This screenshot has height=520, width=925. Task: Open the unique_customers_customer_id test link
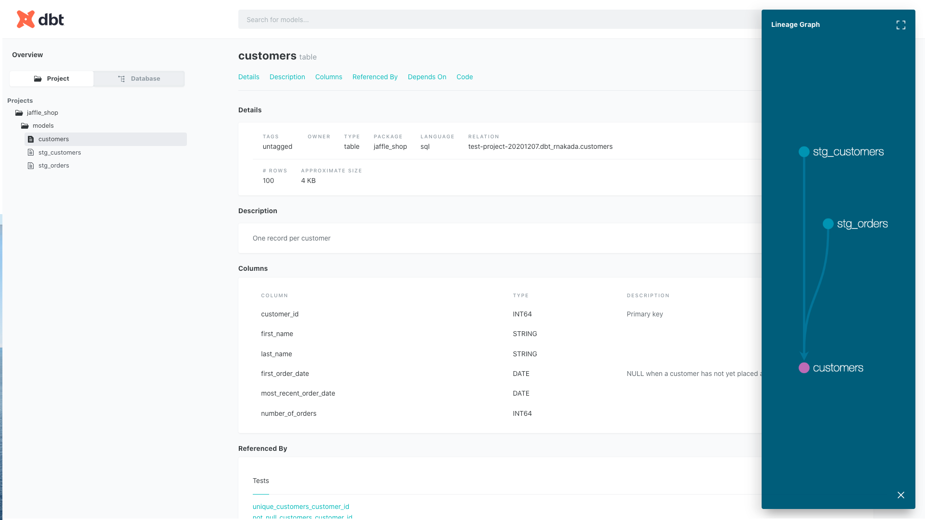click(x=301, y=507)
